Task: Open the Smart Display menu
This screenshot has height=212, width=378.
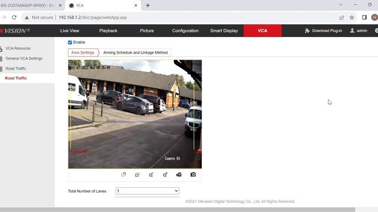Action: pos(224,31)
